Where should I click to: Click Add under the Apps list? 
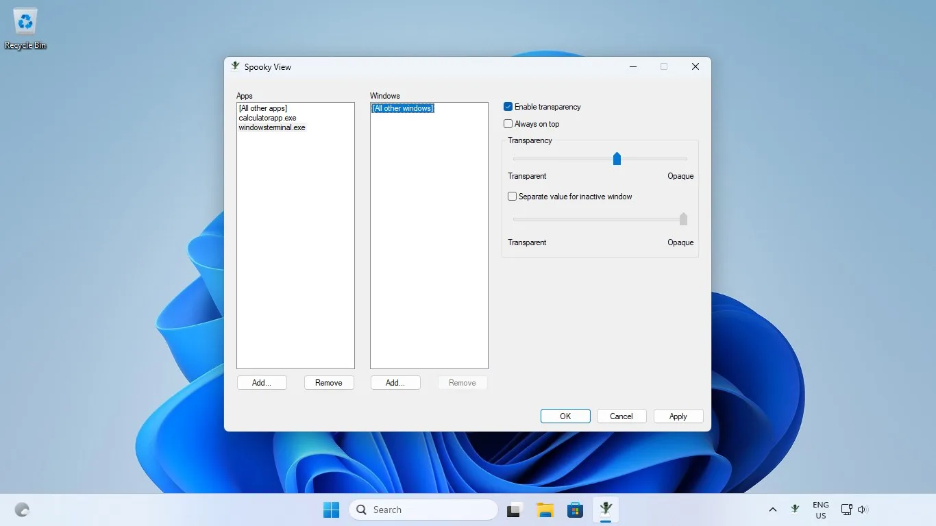pos(262,383)
